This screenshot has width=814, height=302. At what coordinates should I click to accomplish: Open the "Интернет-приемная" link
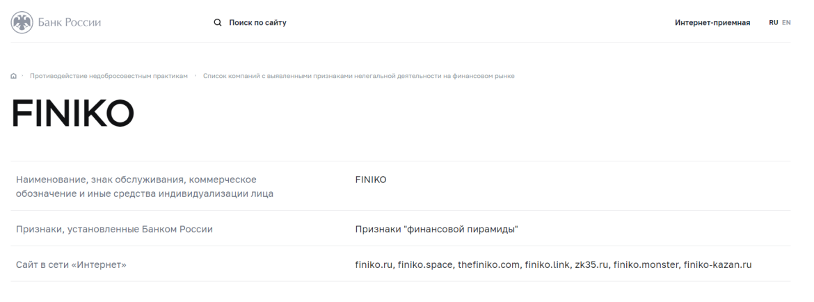click(x=712, y=23)
